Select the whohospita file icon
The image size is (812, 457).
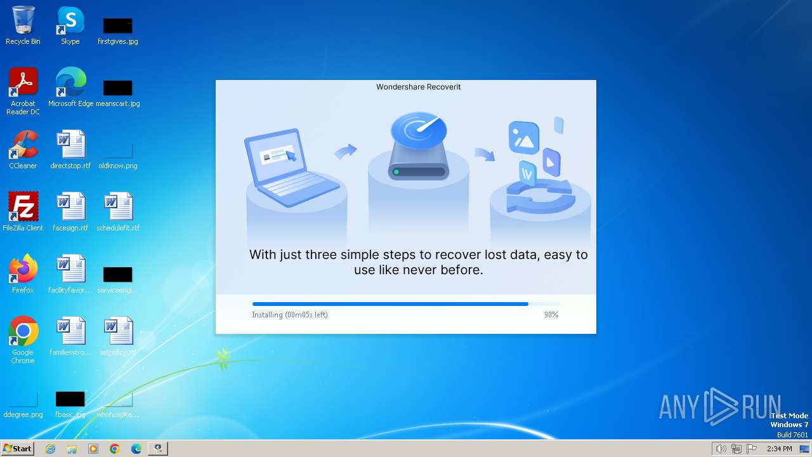(x=118, y=403)
